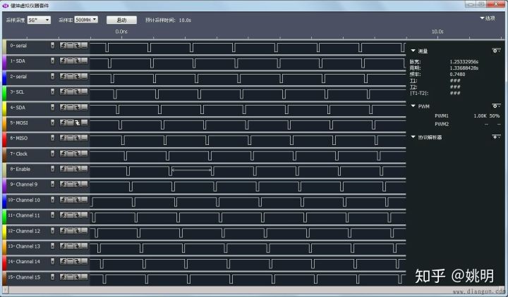Set low level trigger on Channel 15

[84, 277]
